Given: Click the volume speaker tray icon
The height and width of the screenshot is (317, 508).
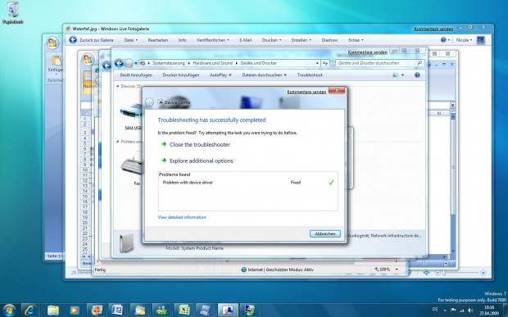Looking at the screenshot, I should point(471,310).
